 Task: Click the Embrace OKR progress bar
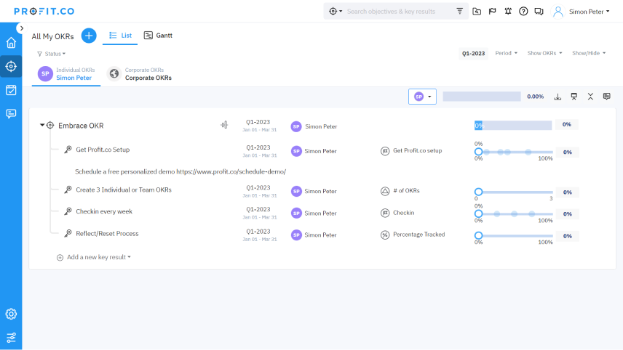pos(513,125)
